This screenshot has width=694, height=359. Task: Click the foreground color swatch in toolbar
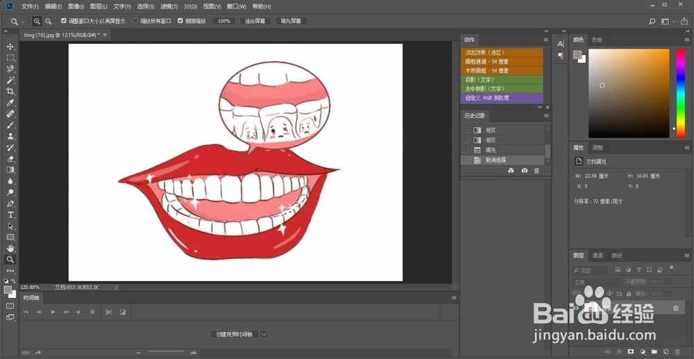[x=8, y=290]
